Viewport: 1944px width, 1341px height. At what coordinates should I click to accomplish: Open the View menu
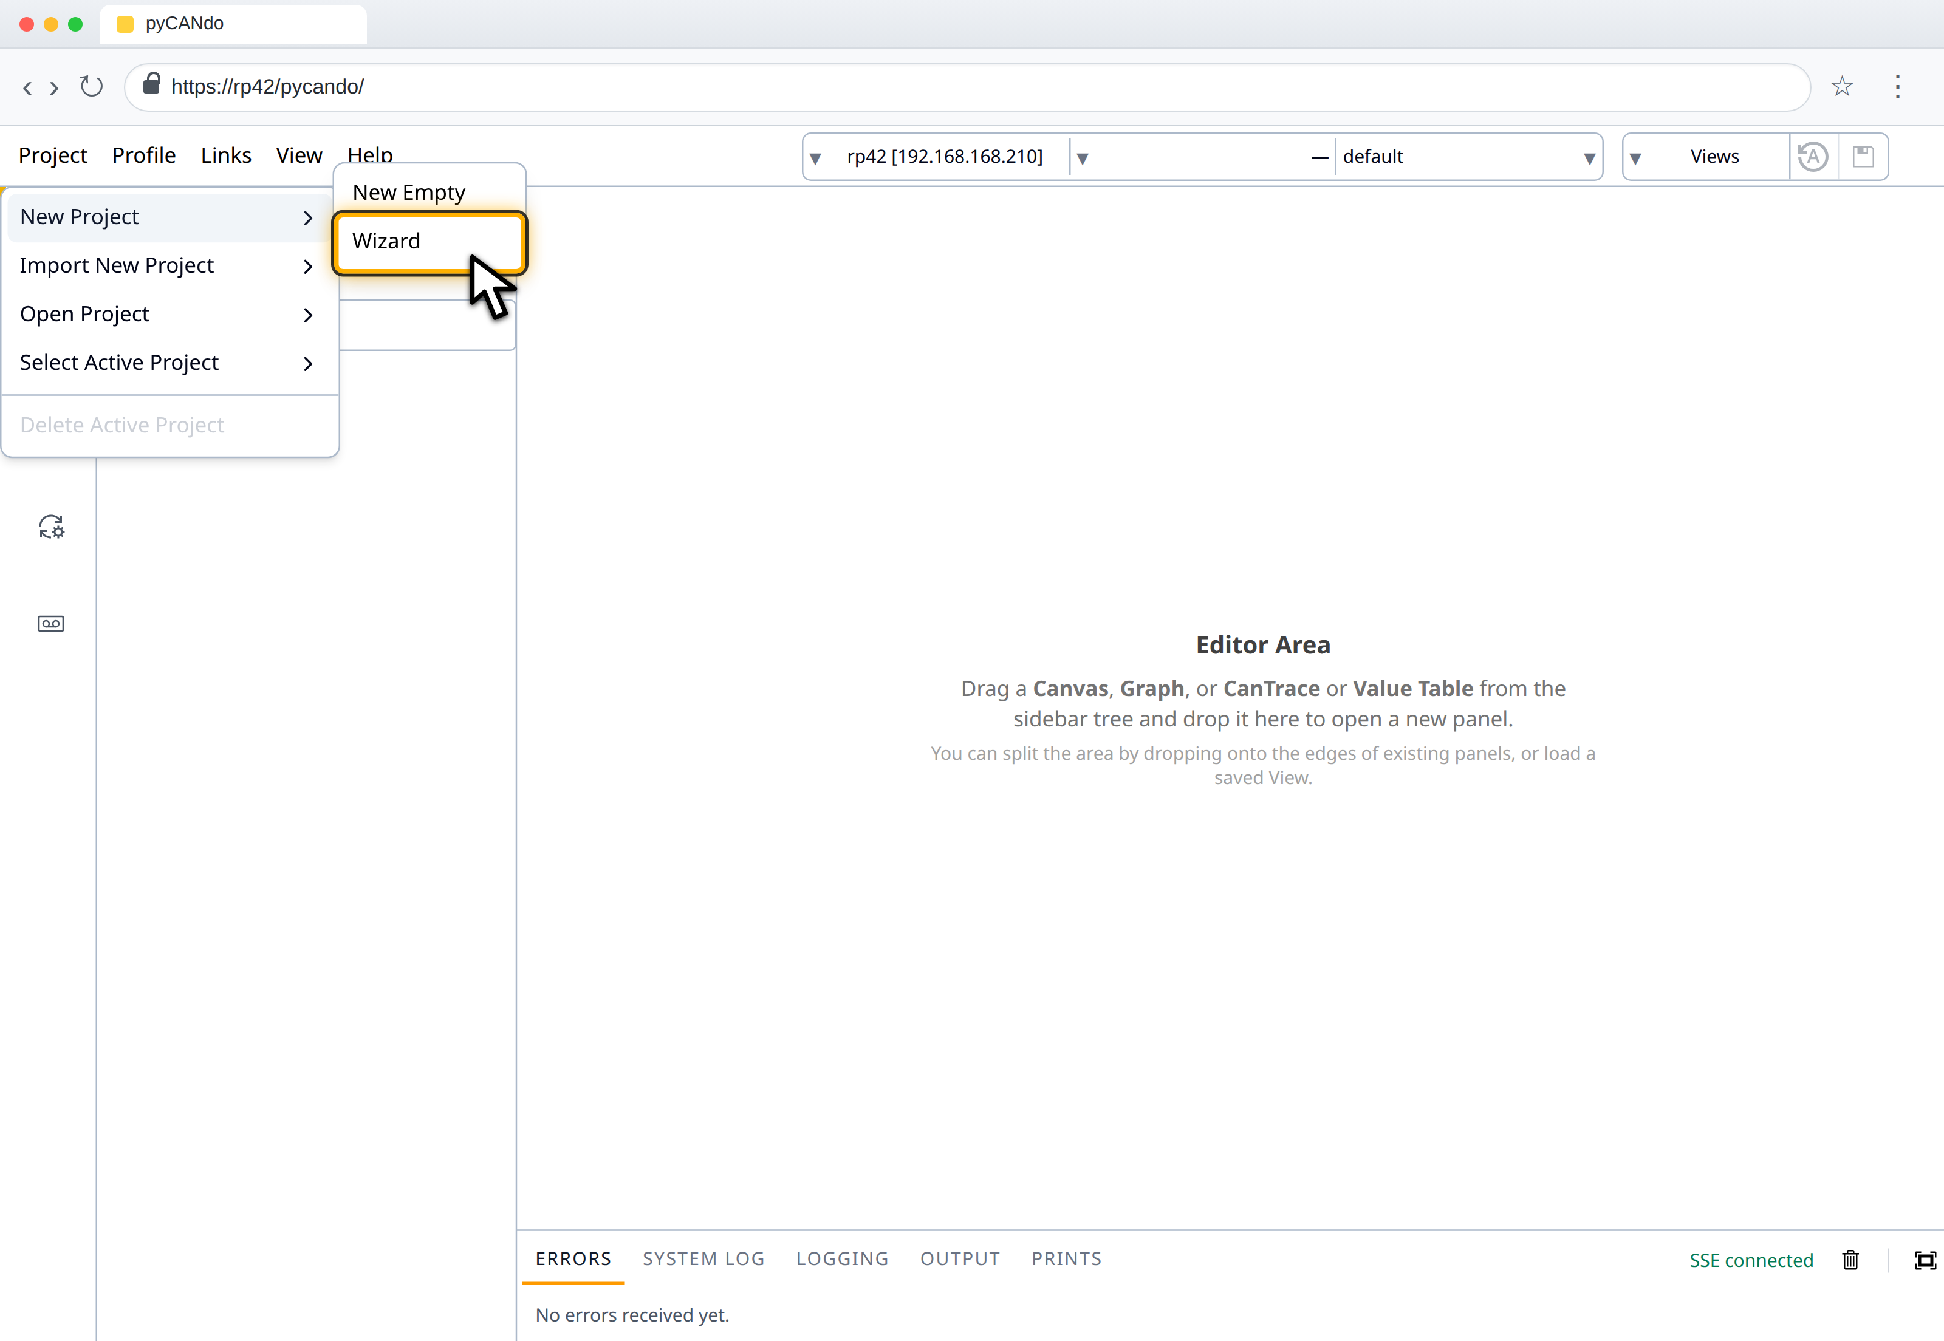(x=299, y=155)
